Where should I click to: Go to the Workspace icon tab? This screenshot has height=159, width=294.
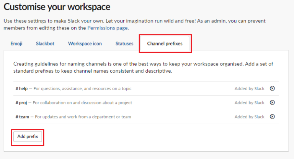click(85, 44)
